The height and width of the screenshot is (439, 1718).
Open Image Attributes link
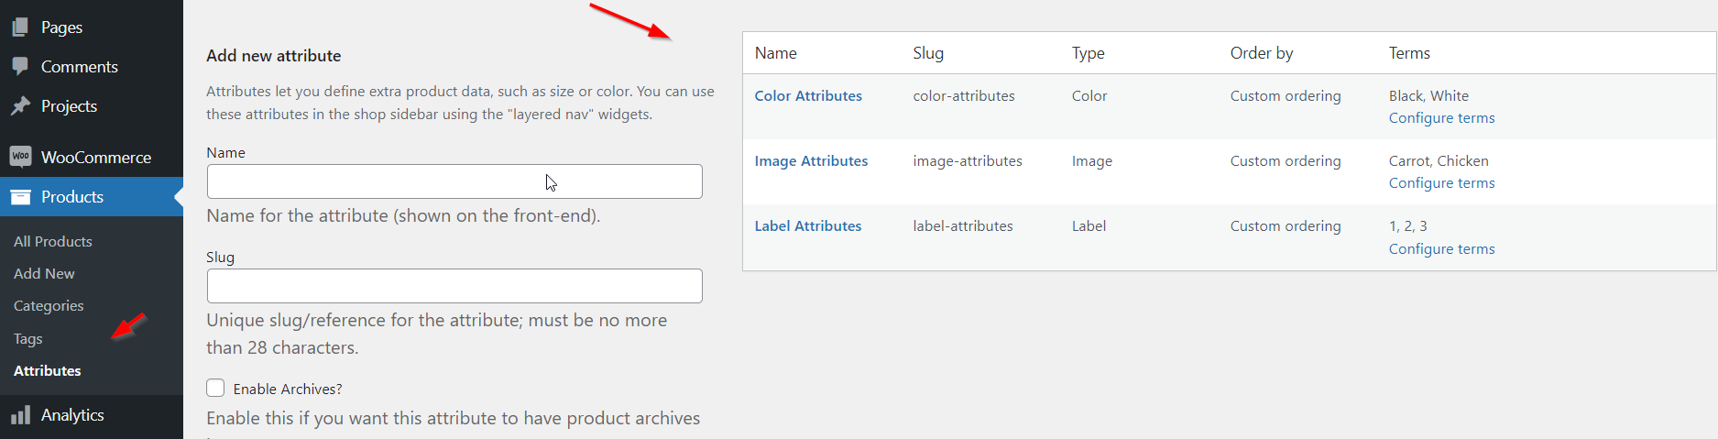(x=811, y=161)
